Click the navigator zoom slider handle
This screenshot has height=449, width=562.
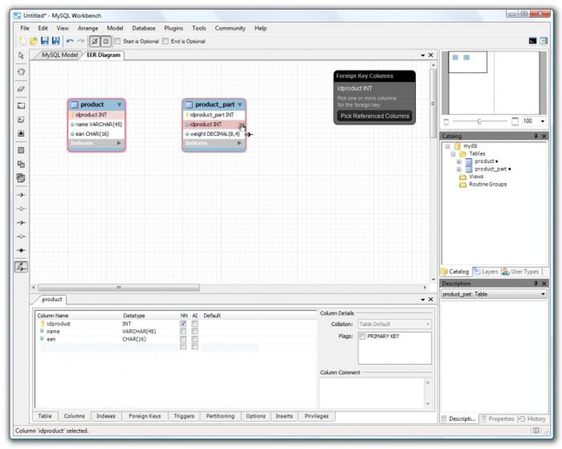pyautogui.click(x=479, y=121)
